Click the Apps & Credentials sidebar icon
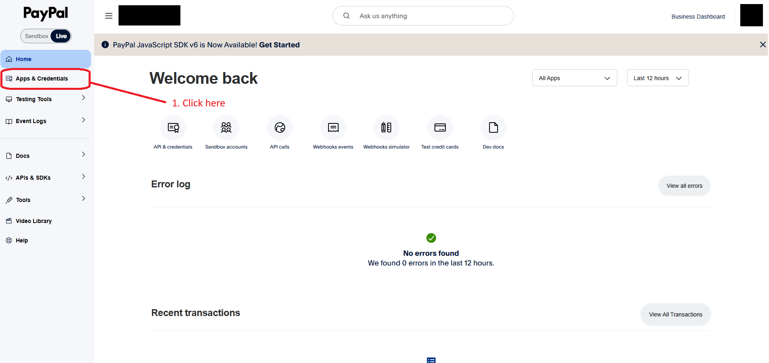This screenshot has height=363, width=769. pyautogui.click(x=9, y=79)
